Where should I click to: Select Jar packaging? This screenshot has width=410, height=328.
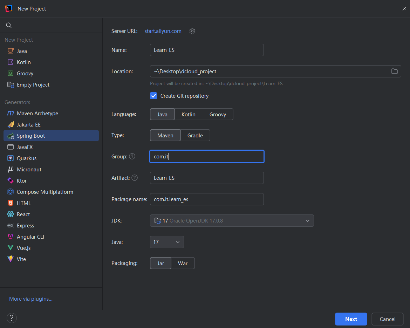coord(160,263)
